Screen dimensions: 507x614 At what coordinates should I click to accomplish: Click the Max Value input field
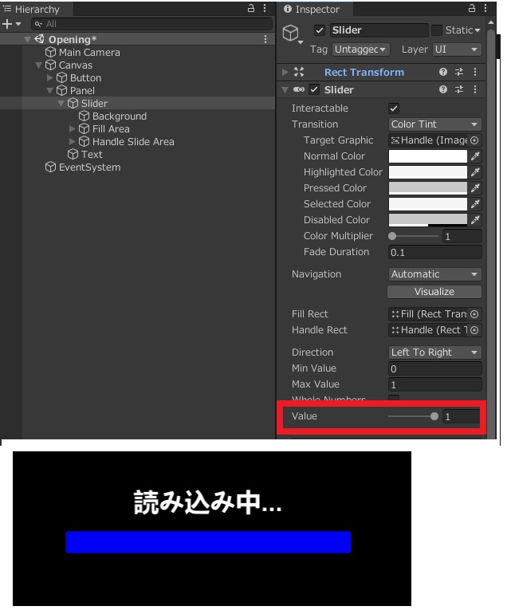click(435, 384)
